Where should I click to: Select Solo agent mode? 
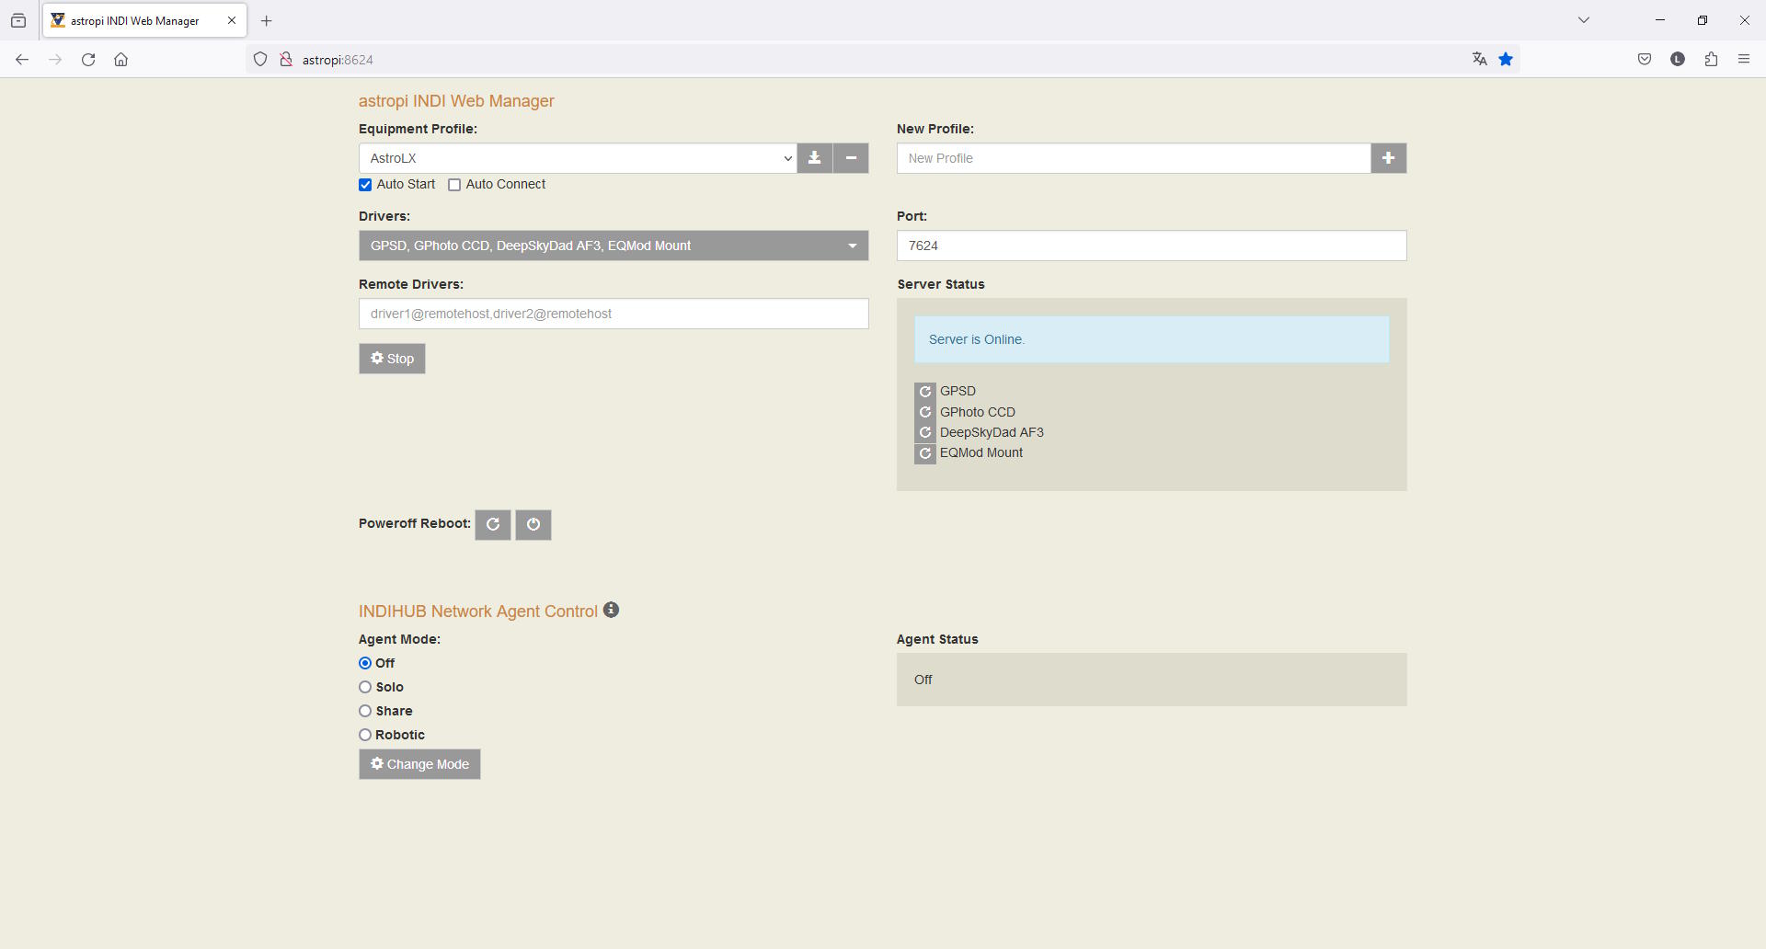click(x=365, y=687)
